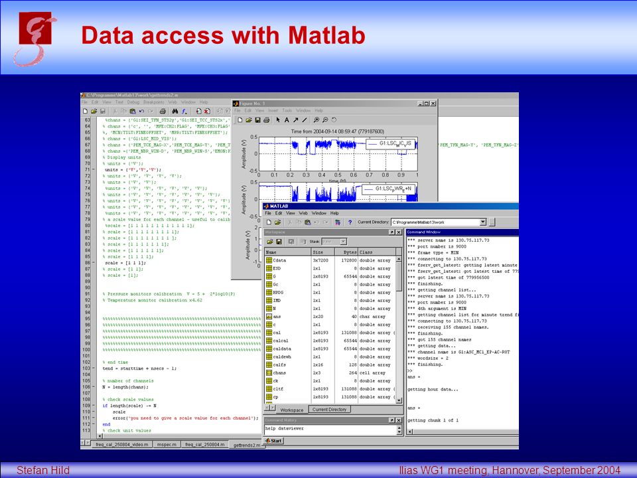Click Load data icon in Workspace toolbar
The width and height of the screenshot is (637, 478).
270,242
